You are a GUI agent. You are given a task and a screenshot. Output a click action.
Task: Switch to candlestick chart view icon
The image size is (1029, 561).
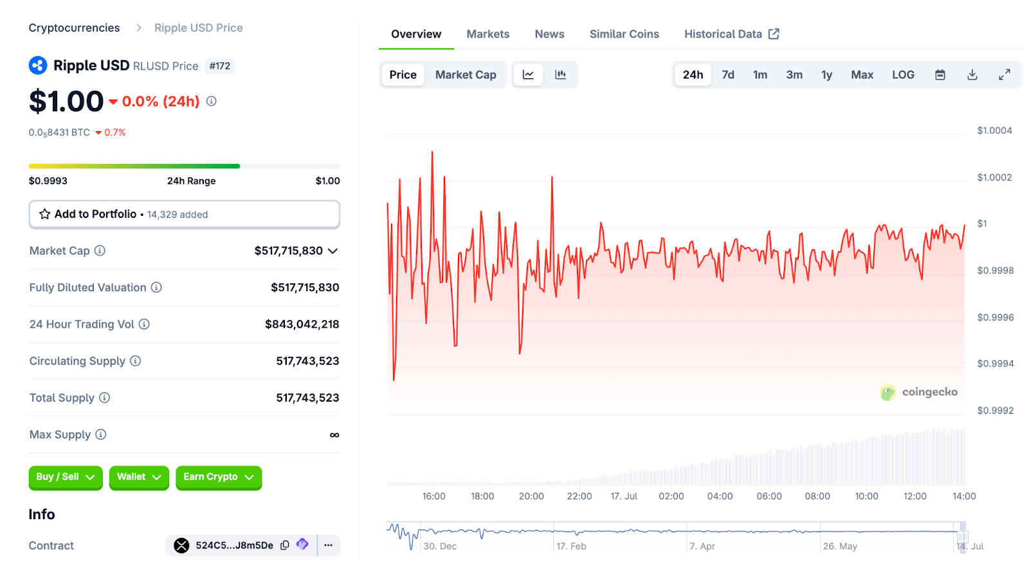click(x=561, y=75)
